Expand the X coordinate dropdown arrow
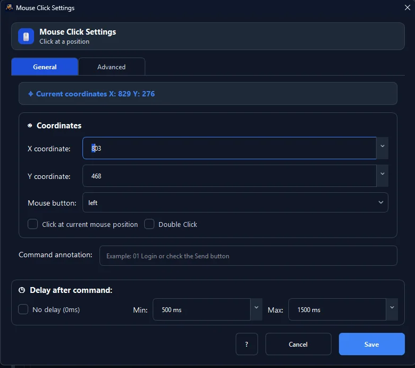The width and height of the screenshot is (415, 368). click(x=383, y=146)
